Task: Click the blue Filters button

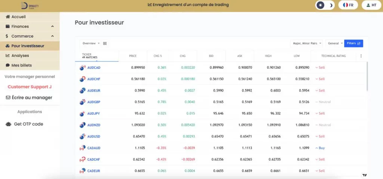Action: click(x=354, y=43)
